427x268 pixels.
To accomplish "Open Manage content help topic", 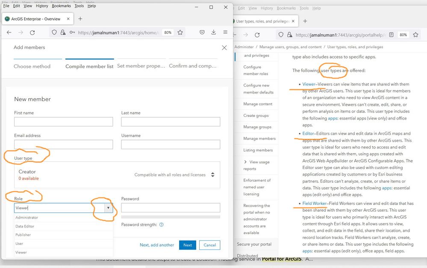I will pyautogui.click(x=258, y=104).
